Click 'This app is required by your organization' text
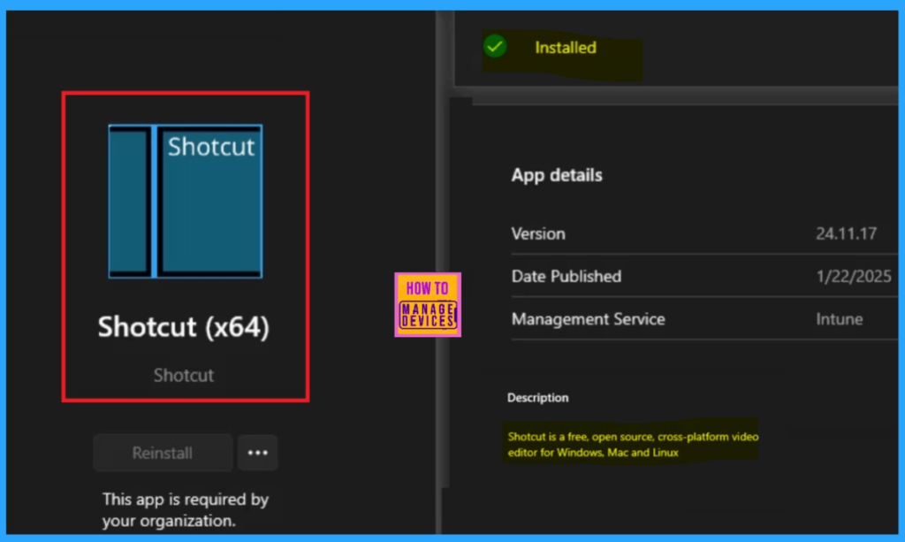Screen dimensions: 905x542 tap(186, 509)
